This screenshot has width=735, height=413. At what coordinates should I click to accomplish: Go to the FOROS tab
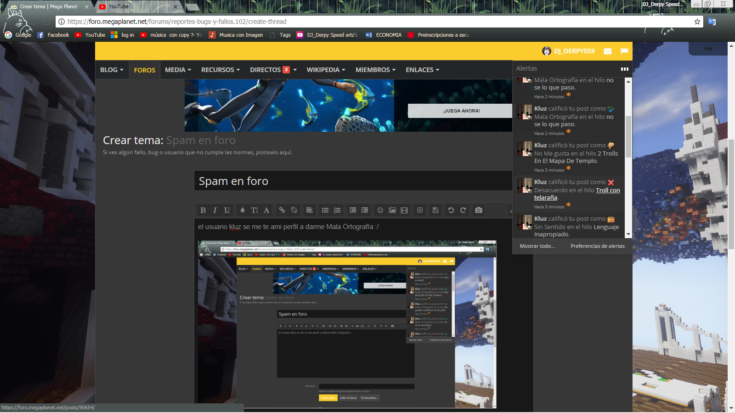pyautogui.click(x=145, y=70)
